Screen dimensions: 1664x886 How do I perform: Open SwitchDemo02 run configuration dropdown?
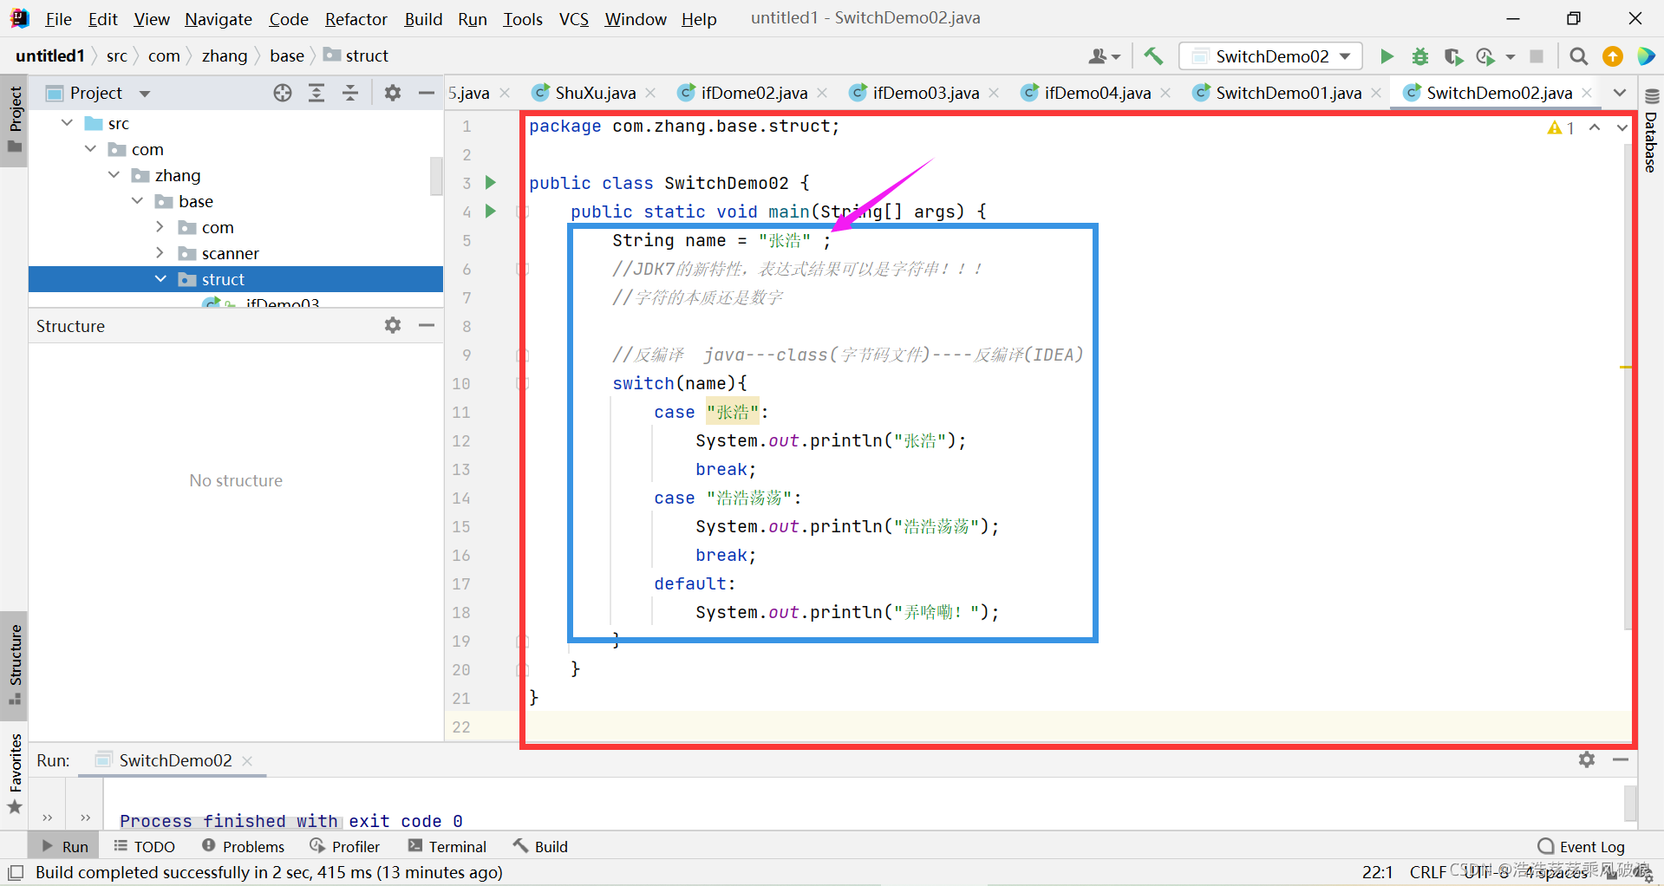coord(1271,56)
